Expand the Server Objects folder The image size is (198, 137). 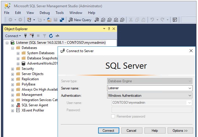tap(12, 74)
